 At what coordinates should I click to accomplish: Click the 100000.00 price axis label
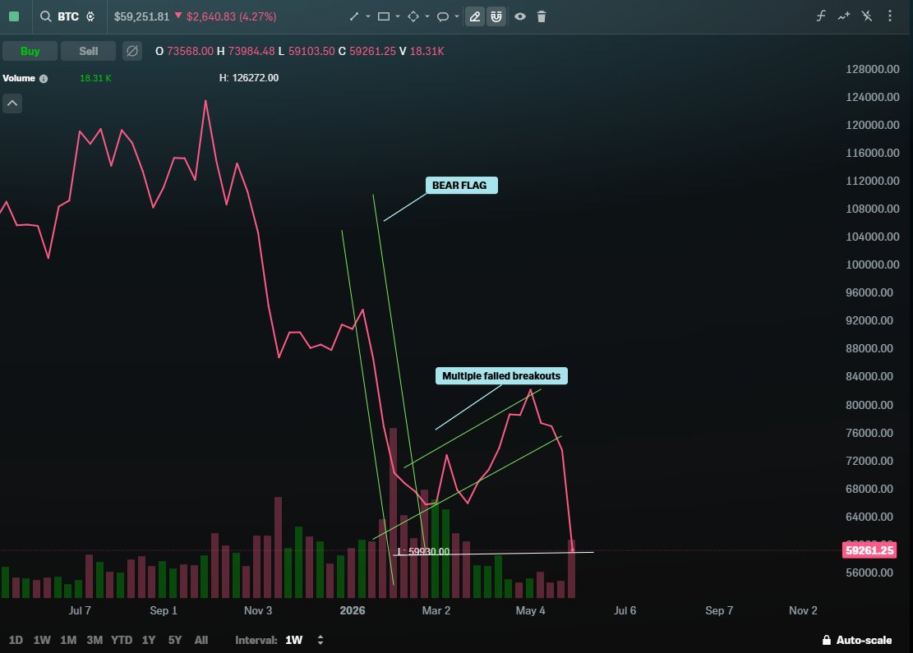[x=872, y=264]
